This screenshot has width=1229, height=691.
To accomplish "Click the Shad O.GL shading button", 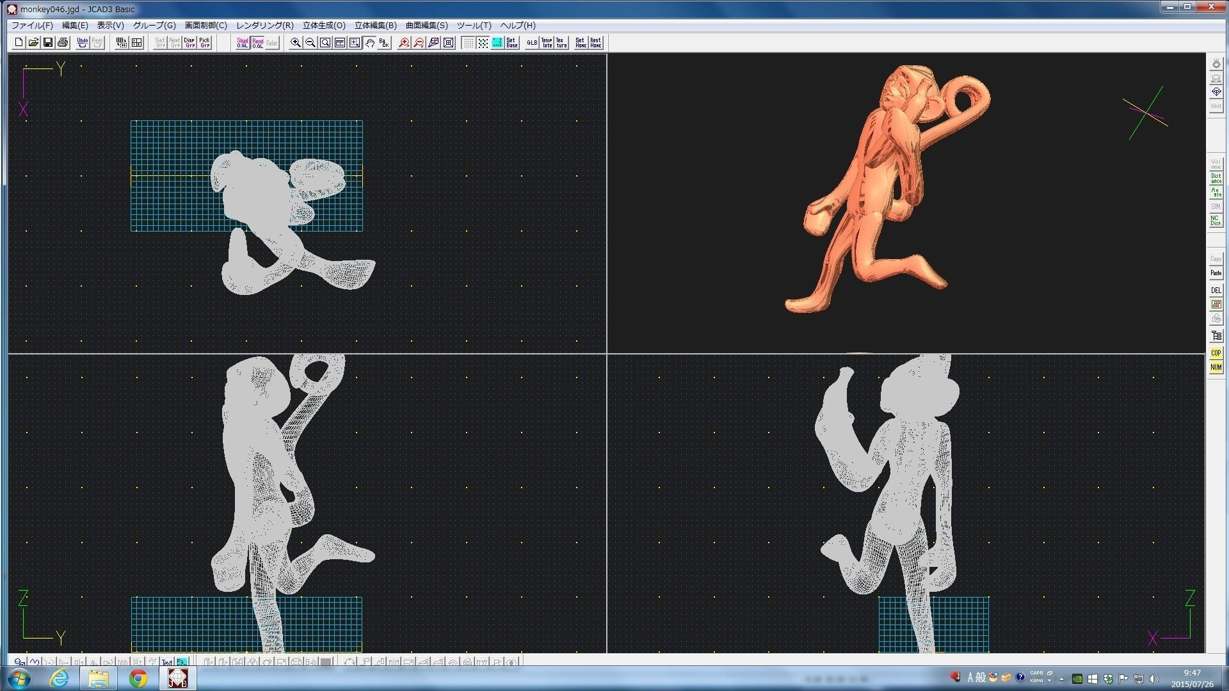I will click(243, 43).
